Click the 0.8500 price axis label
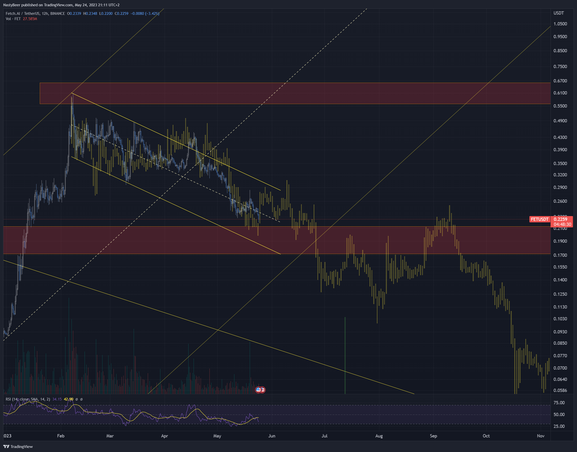577x452 pixels. tap(560, 51)
